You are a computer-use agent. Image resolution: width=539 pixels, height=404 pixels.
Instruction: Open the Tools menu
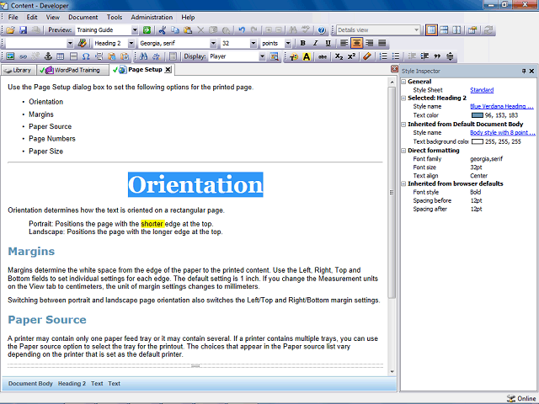tap(115, 17)
